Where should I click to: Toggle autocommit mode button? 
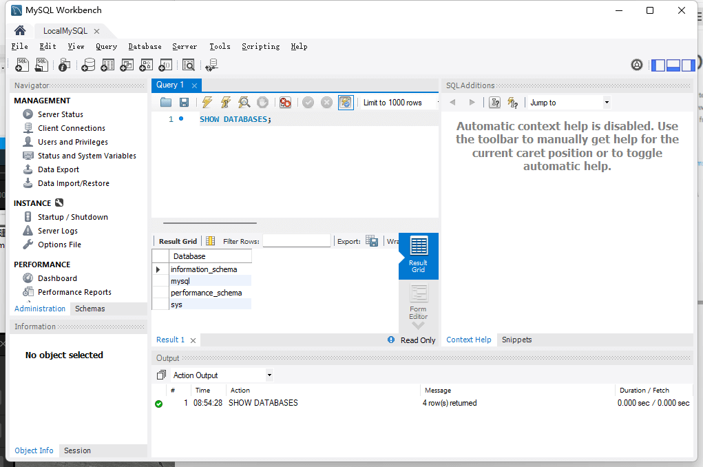[x=346, y=102]
